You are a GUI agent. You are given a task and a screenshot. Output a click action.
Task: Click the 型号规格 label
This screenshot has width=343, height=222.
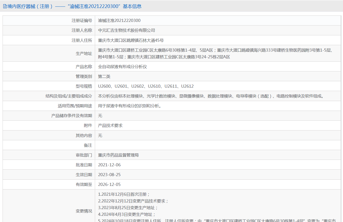(84, 86)
